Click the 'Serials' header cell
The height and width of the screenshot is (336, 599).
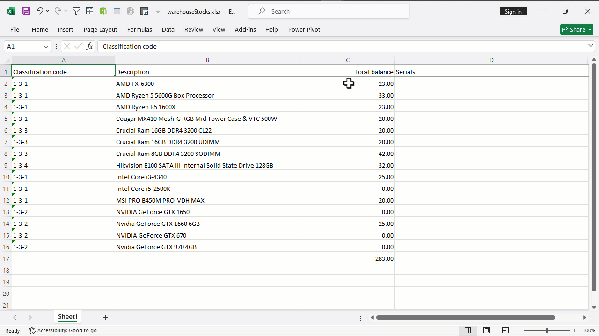[x=491, y=72]
